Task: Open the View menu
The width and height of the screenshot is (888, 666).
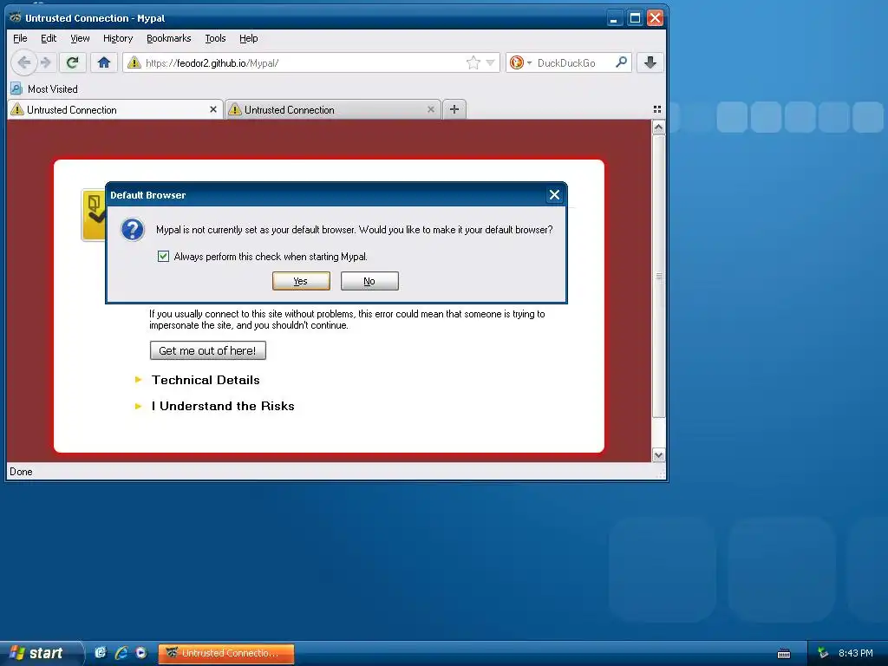Action: 80,38
